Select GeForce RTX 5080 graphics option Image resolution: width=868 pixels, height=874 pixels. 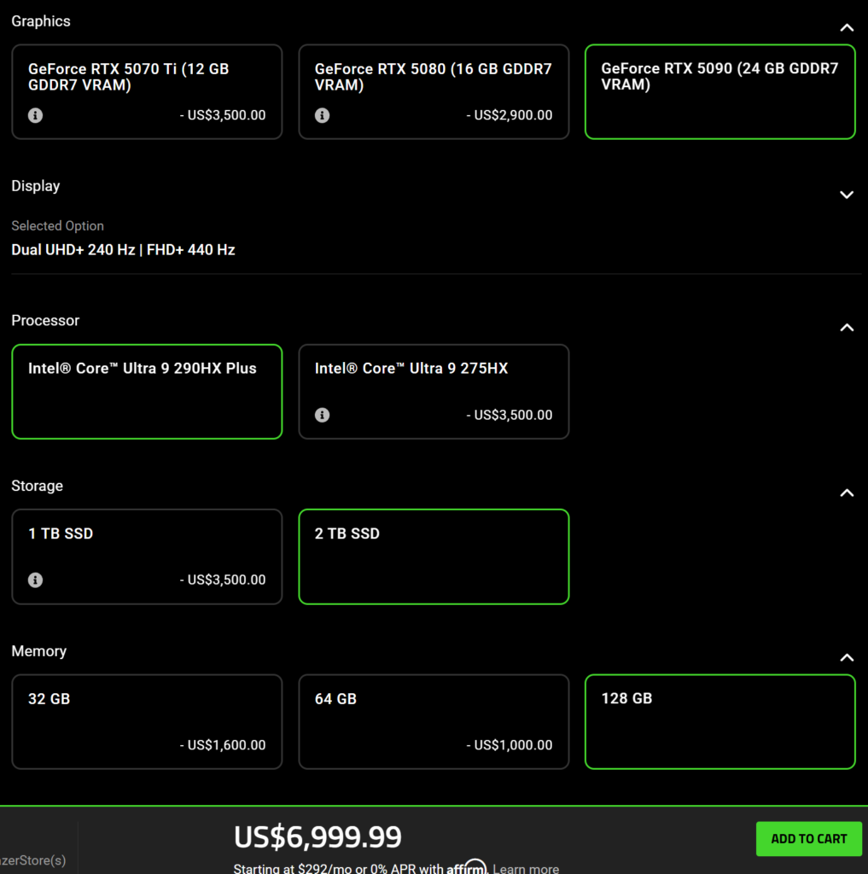[434, 92]
